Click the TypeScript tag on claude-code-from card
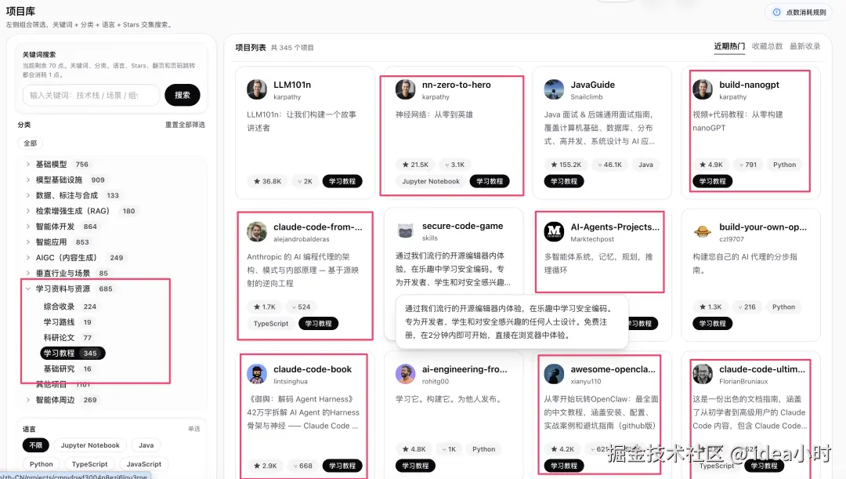The height and width of the screenshot is (479, 846). tap(271, 324)
